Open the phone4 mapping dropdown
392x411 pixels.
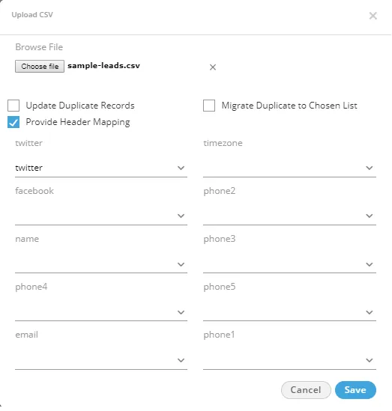point(101,312)
